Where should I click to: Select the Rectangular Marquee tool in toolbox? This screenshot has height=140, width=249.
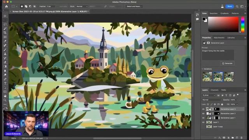[x=5, y=20]
